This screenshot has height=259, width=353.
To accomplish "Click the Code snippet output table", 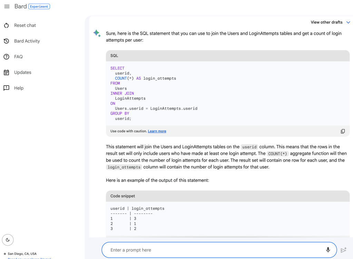I will coord(138,219).
